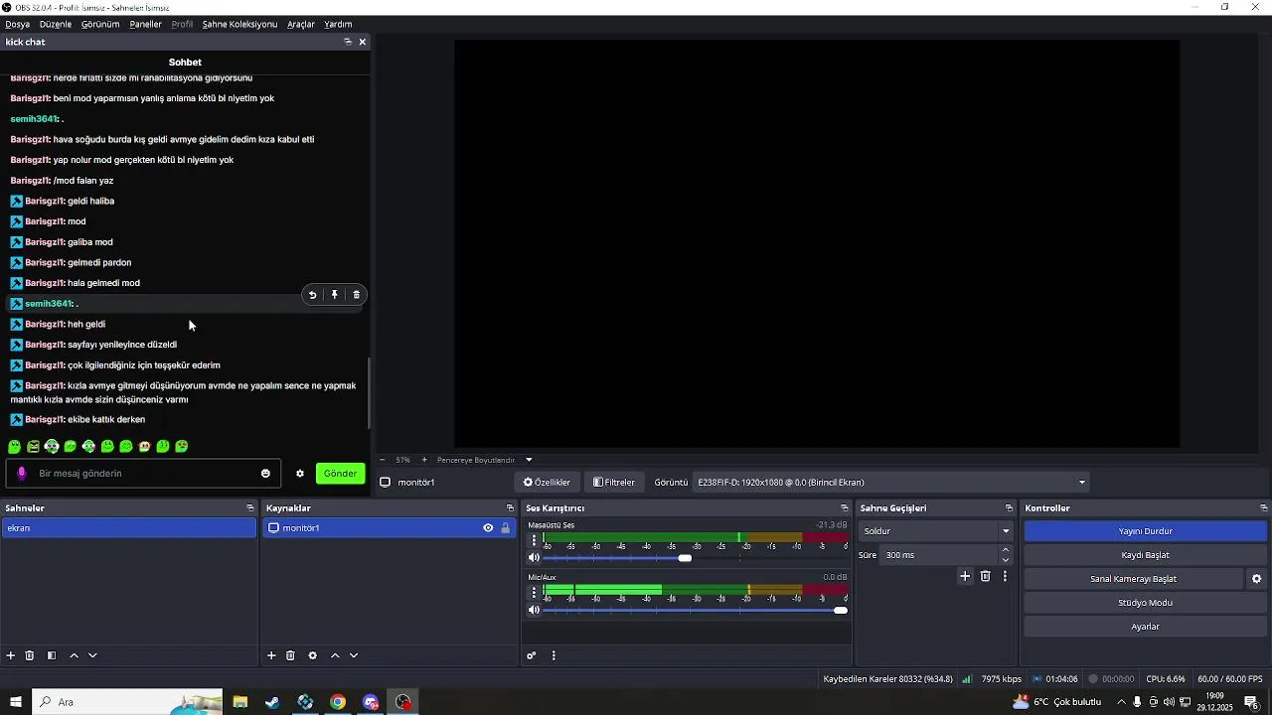
Task: Mute Masaüstü Ses speaker icon
Action: click(x=534, y=558)
